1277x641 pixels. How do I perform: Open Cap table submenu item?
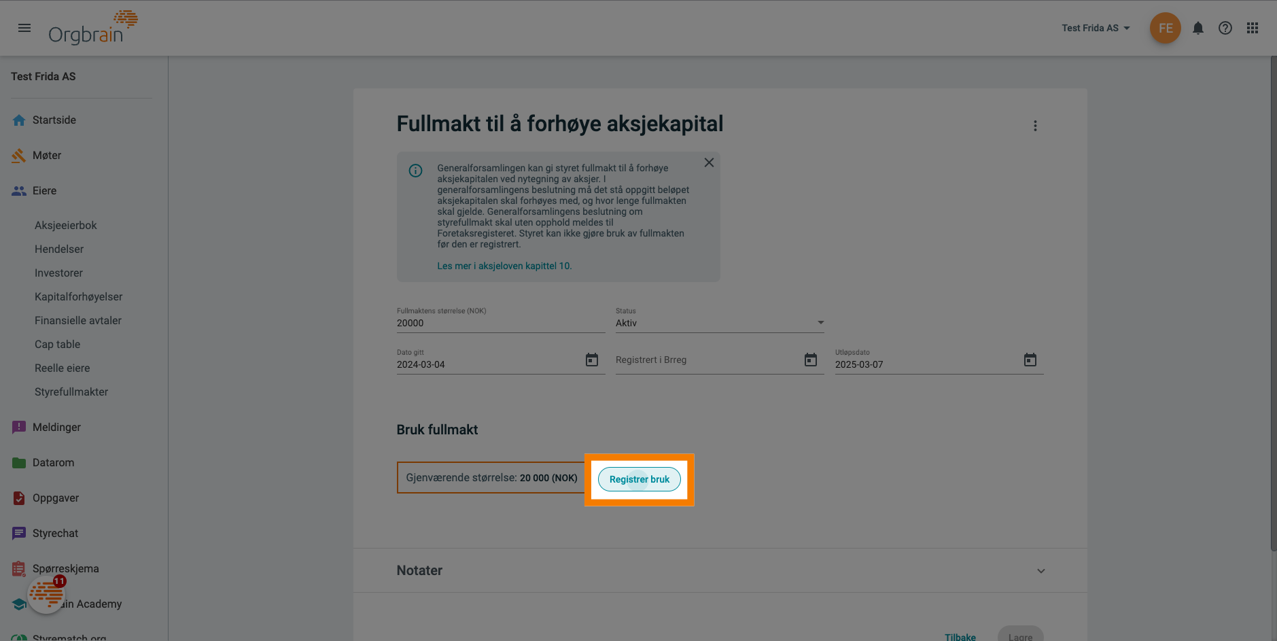tap(58, 344)
